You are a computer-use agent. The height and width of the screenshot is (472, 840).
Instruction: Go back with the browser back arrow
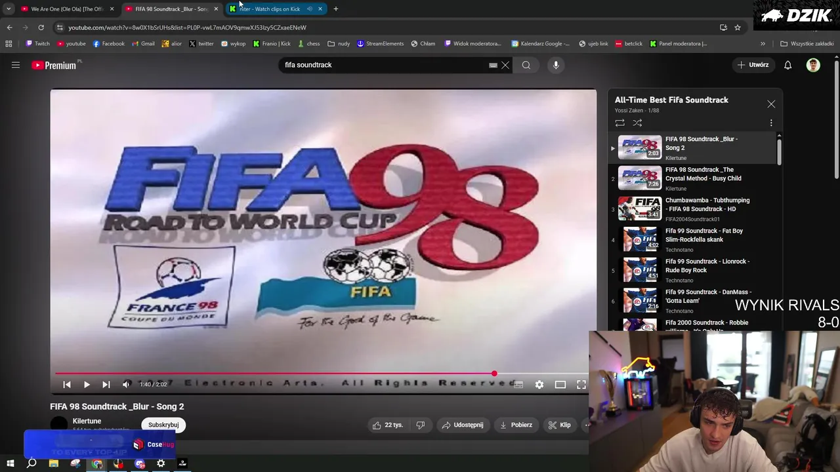(x=9, y=28)
